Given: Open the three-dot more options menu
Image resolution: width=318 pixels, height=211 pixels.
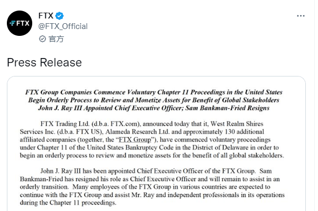Looking at the screenshot, I should point(301,17).
